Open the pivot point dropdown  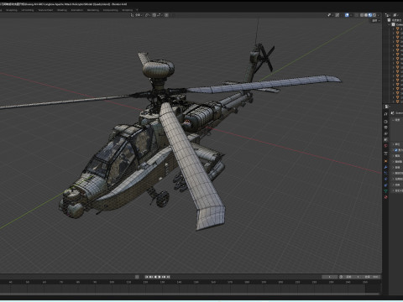pyautogui.click(x=148, y=15)
